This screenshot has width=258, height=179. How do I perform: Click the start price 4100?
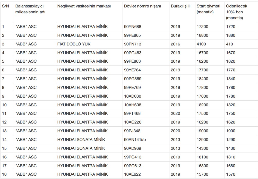pos(201,44)
